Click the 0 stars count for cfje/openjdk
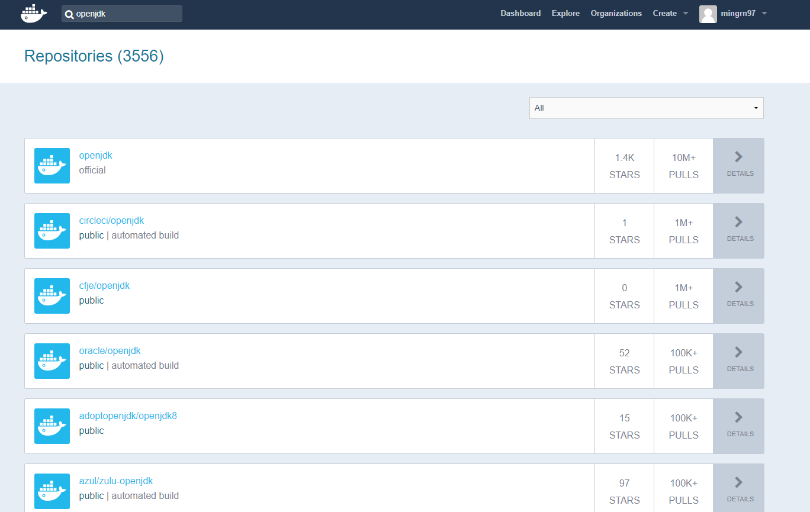The image size is (810, 512). 625,288
